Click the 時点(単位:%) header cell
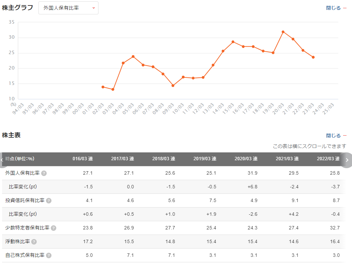The image size is (352, 263). click(20, 159)
